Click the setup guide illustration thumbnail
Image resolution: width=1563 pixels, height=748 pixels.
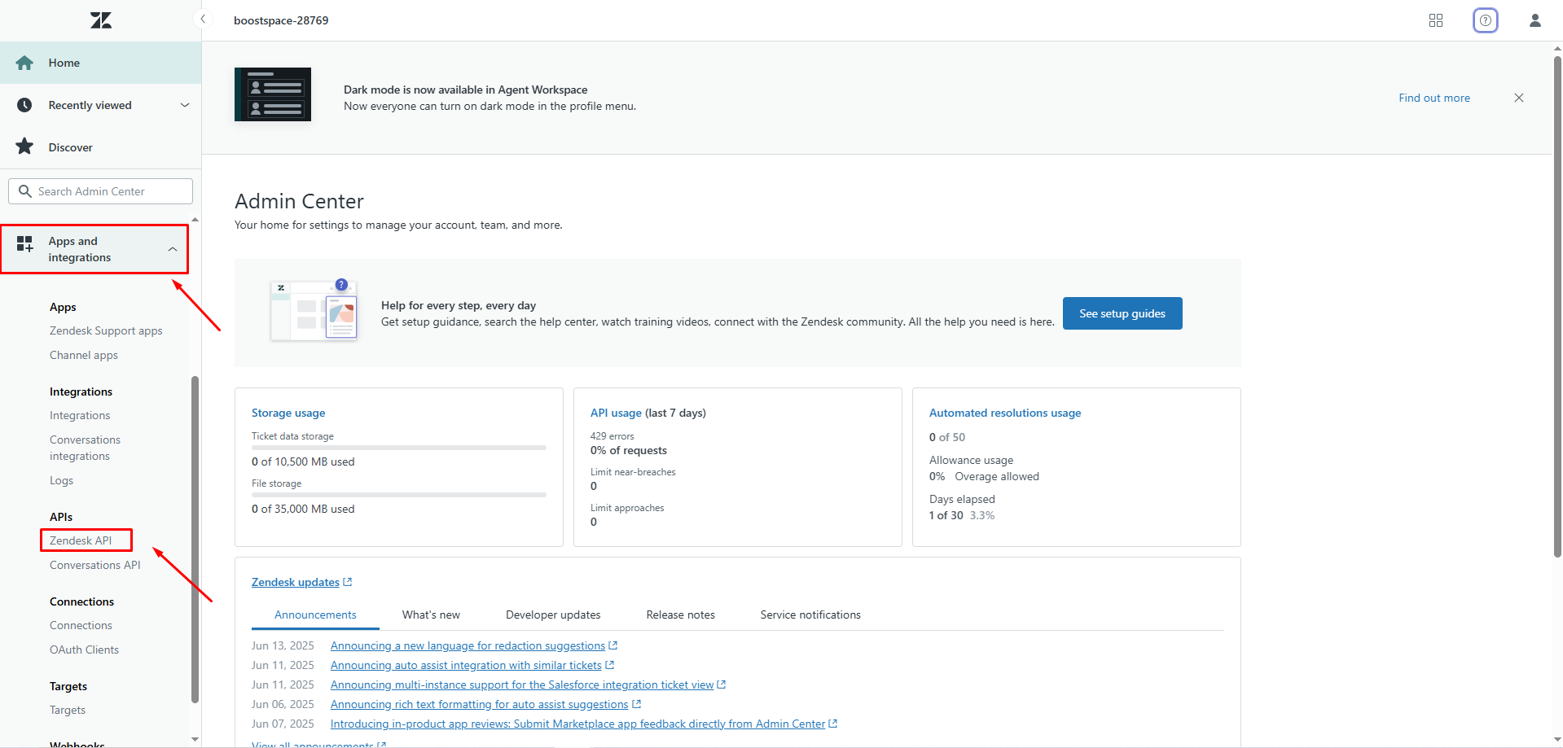314,310
